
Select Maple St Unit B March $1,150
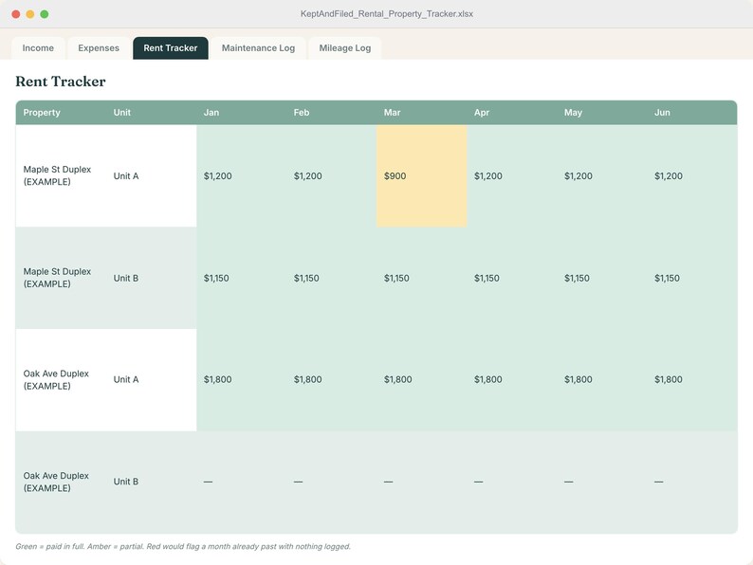pyautogui.click(x=422, y=278)
